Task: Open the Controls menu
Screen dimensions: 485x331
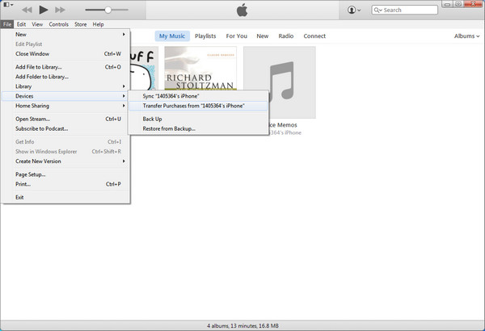Action: point(58,24)
